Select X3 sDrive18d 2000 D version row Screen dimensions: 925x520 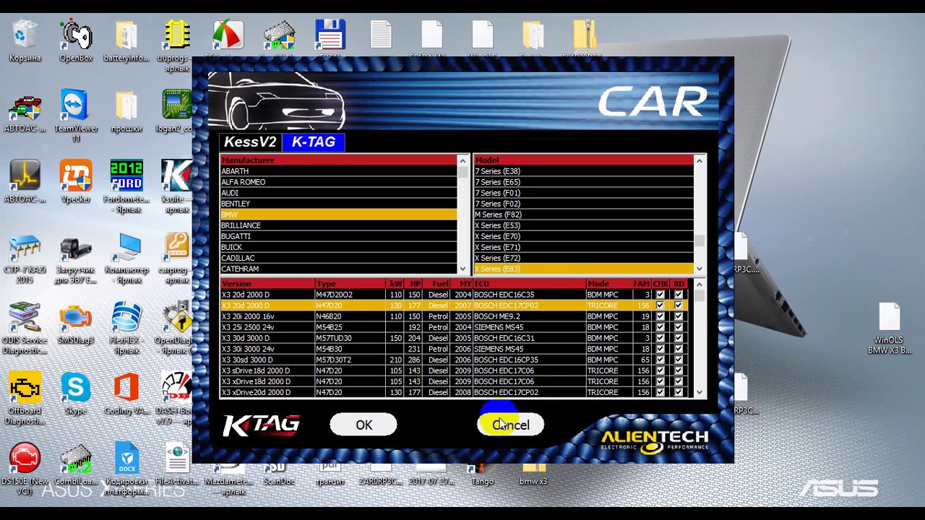coord(454,370)
